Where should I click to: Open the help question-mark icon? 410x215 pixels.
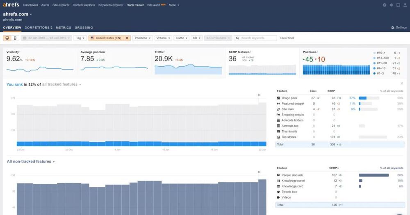pyautogui.click(x=385, y=5)
